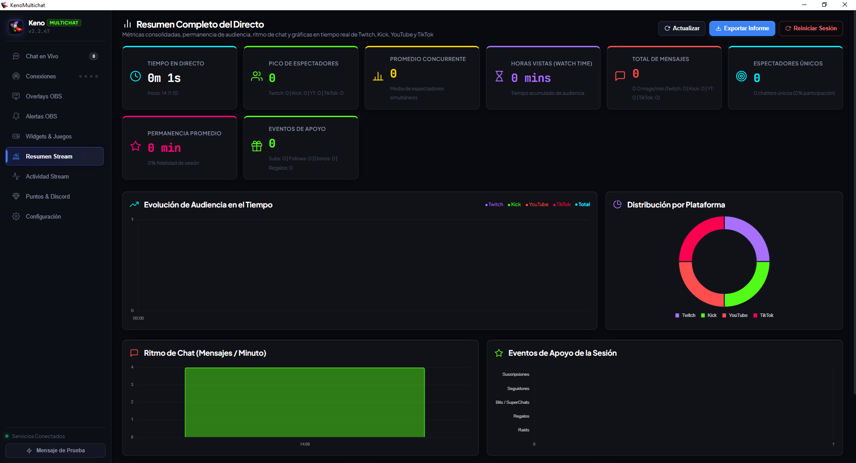Click the trend icon beside Evolución de Audiencia

(x=134, y=205)
